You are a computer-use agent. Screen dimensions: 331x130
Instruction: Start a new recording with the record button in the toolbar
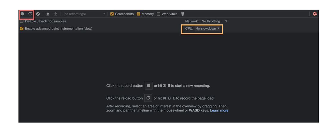[x=22, y=14]
